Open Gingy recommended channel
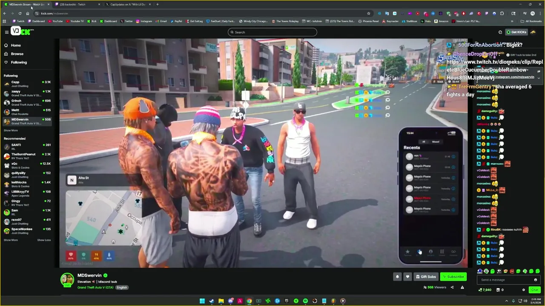Screen dimensions: 545x306 pyautogui.click(x=27, y=203)
